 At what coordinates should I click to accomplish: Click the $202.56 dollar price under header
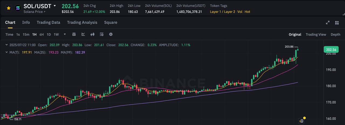68,12
